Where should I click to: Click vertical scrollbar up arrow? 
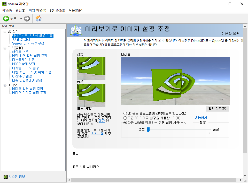click(x=245, y=26)
